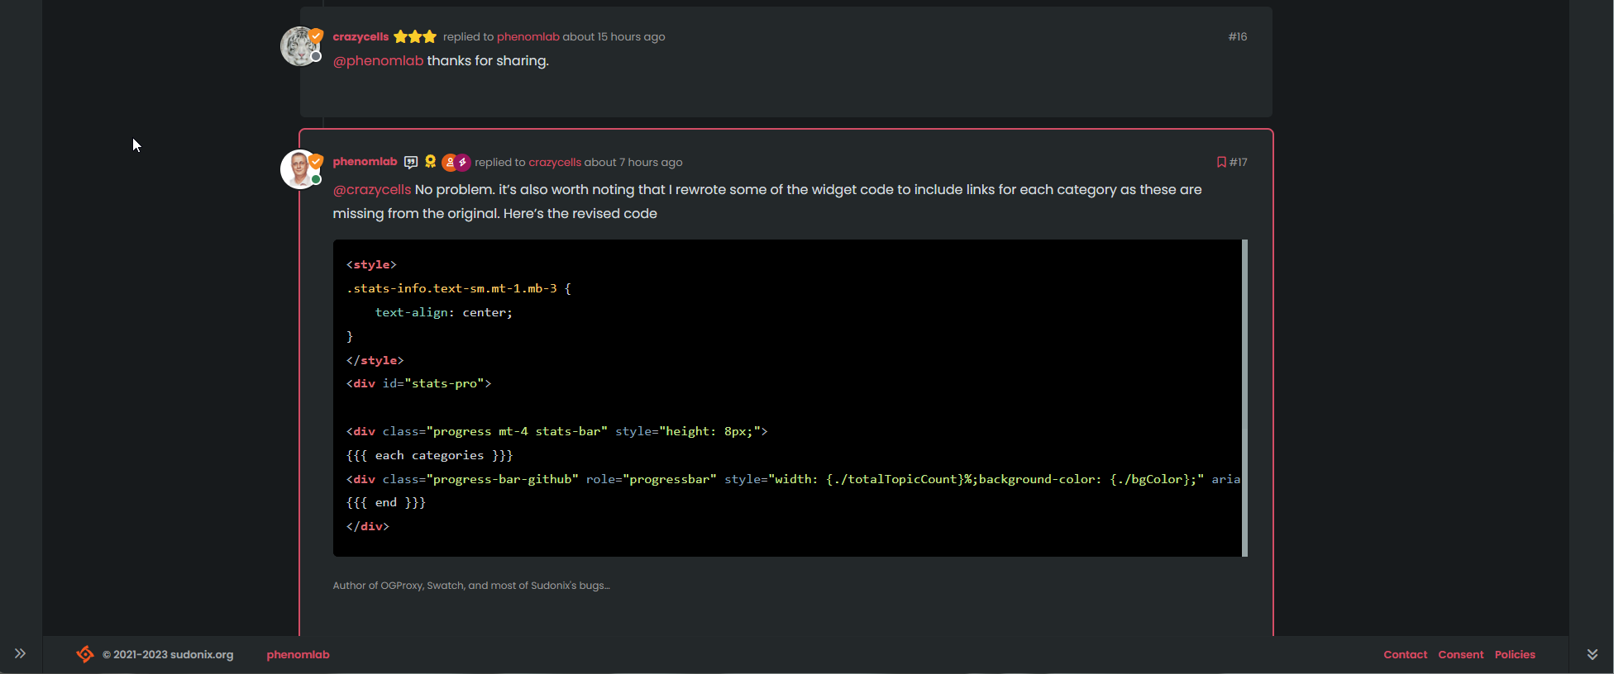Open post #16 permalink number
The image size is (1614, 674).
click(1237, 37)
